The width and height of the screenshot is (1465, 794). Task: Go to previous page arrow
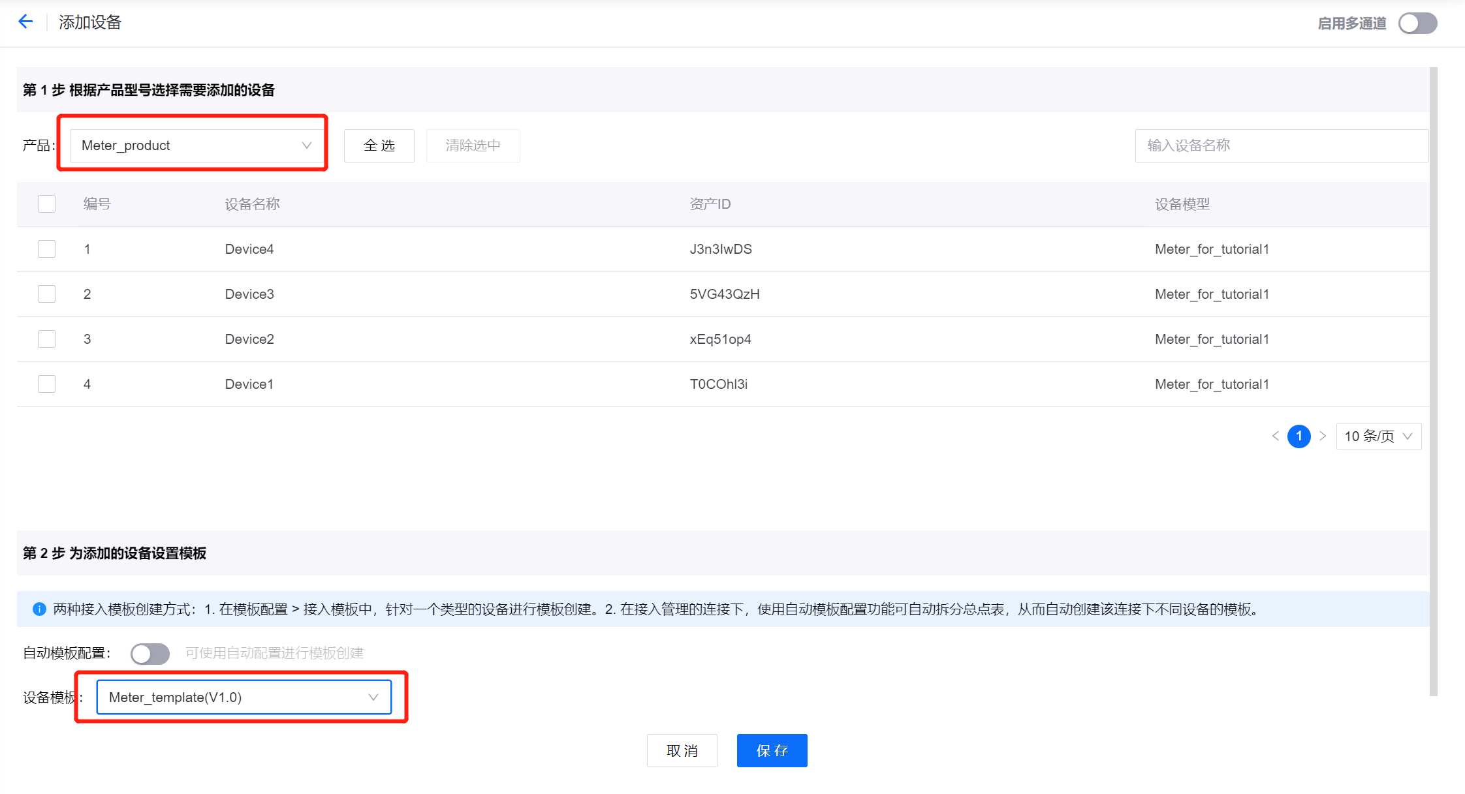pos(1275,436)
